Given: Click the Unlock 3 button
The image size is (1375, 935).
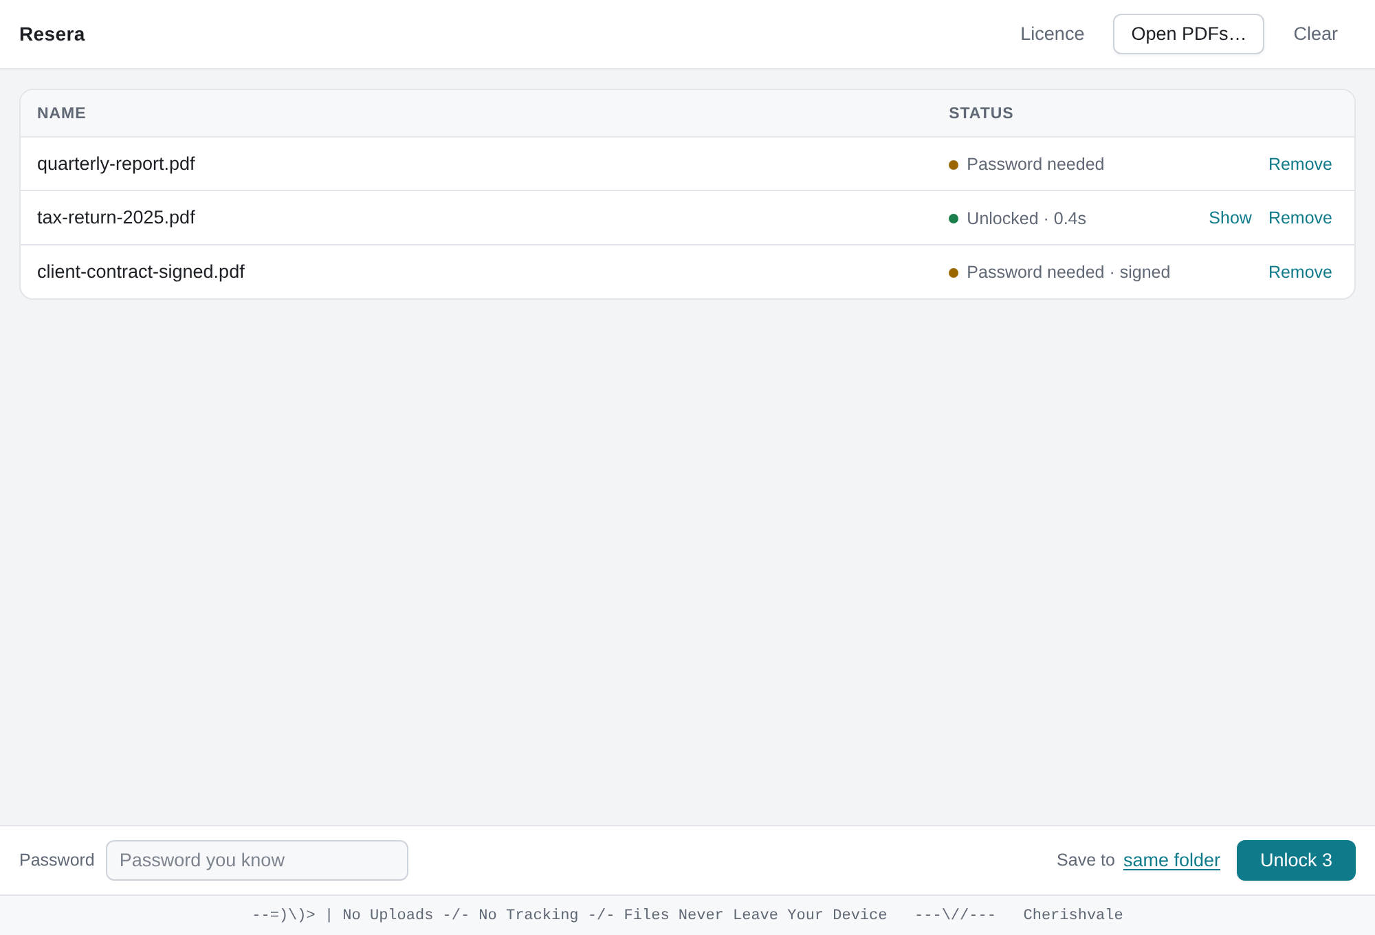Looking at the screenshot, I should 1296,860.
